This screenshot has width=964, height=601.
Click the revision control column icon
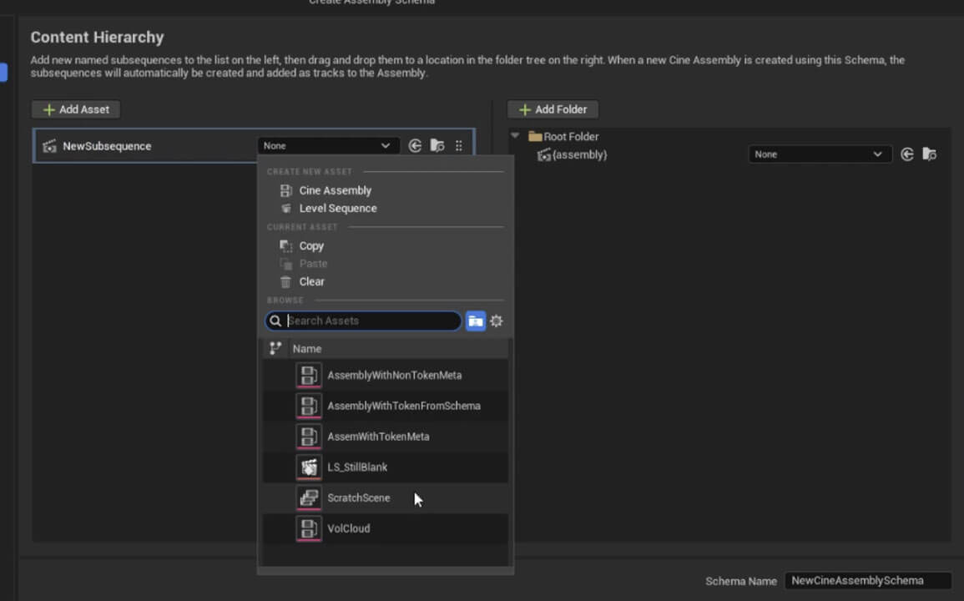click(x=275, y=349)
